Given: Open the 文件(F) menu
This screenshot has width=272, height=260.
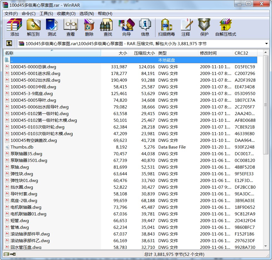Looking at the screenshot, I should [11, 14].
